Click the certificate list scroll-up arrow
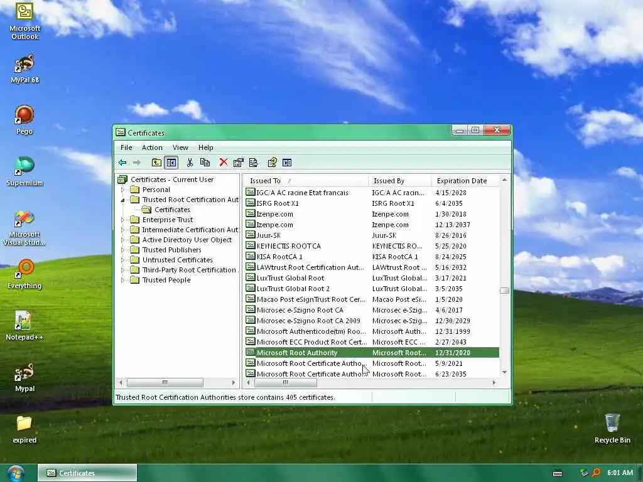The height and width of the screenshot is (482, 643). click(504, 180)
